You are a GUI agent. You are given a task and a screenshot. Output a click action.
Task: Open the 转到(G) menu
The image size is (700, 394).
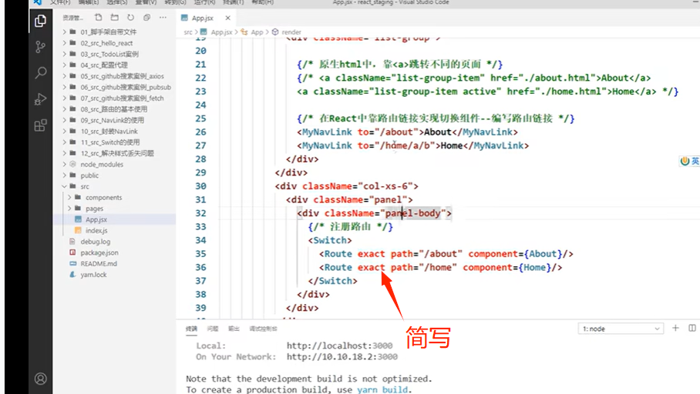(176, 2)
